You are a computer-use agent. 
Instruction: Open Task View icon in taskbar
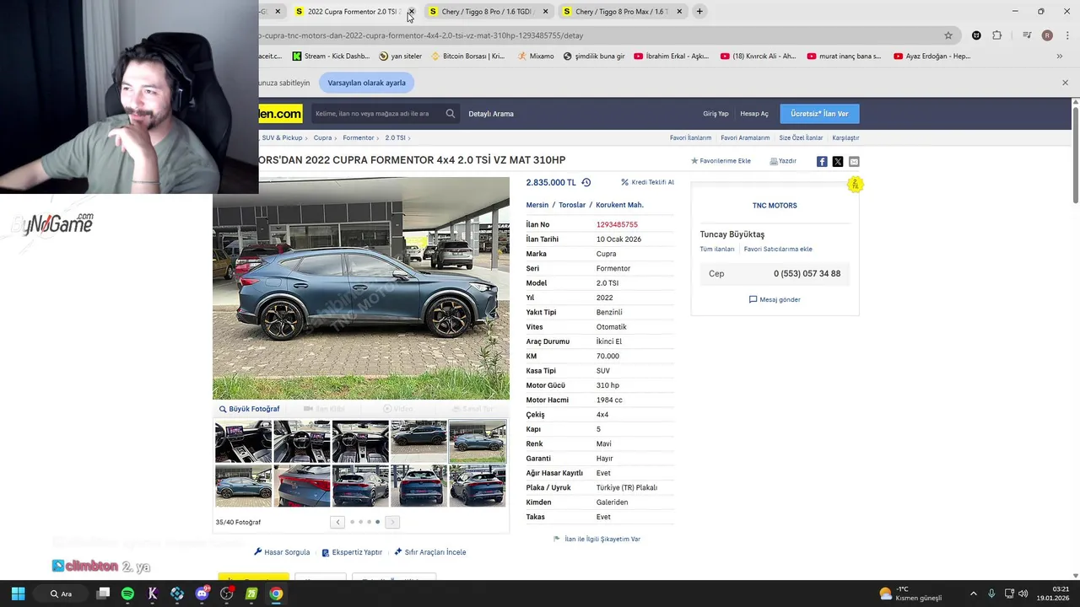coord(103,594)
